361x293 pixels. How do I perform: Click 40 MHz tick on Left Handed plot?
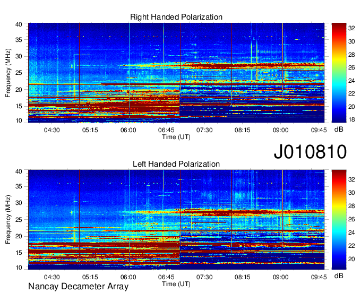pos(19,171)
